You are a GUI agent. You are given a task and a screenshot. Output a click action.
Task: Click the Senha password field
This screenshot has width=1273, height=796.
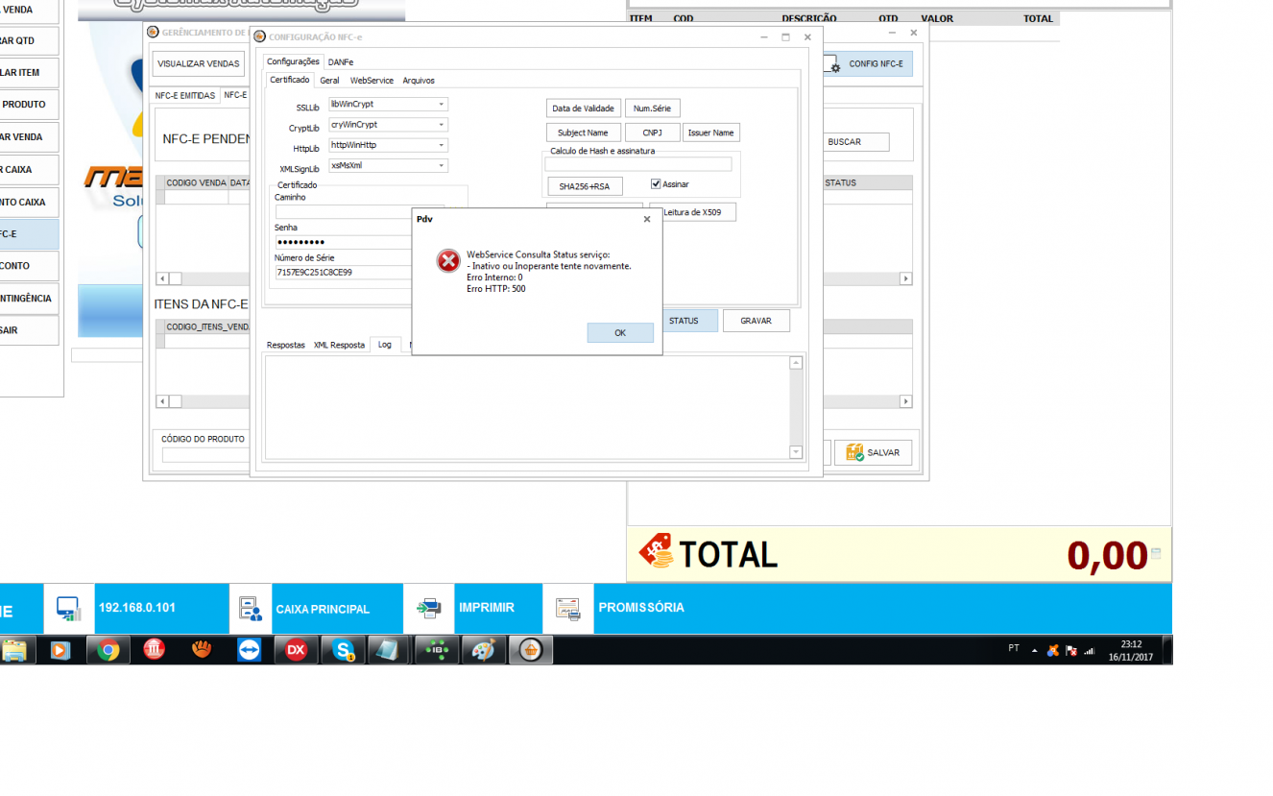[x=346, y=242]
